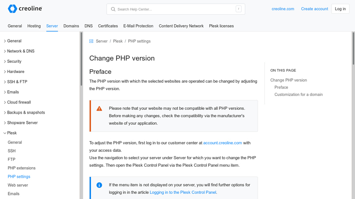The image size is (355, 199).
Task: Open Web server in the sidebar
Action: pos(18,185)
